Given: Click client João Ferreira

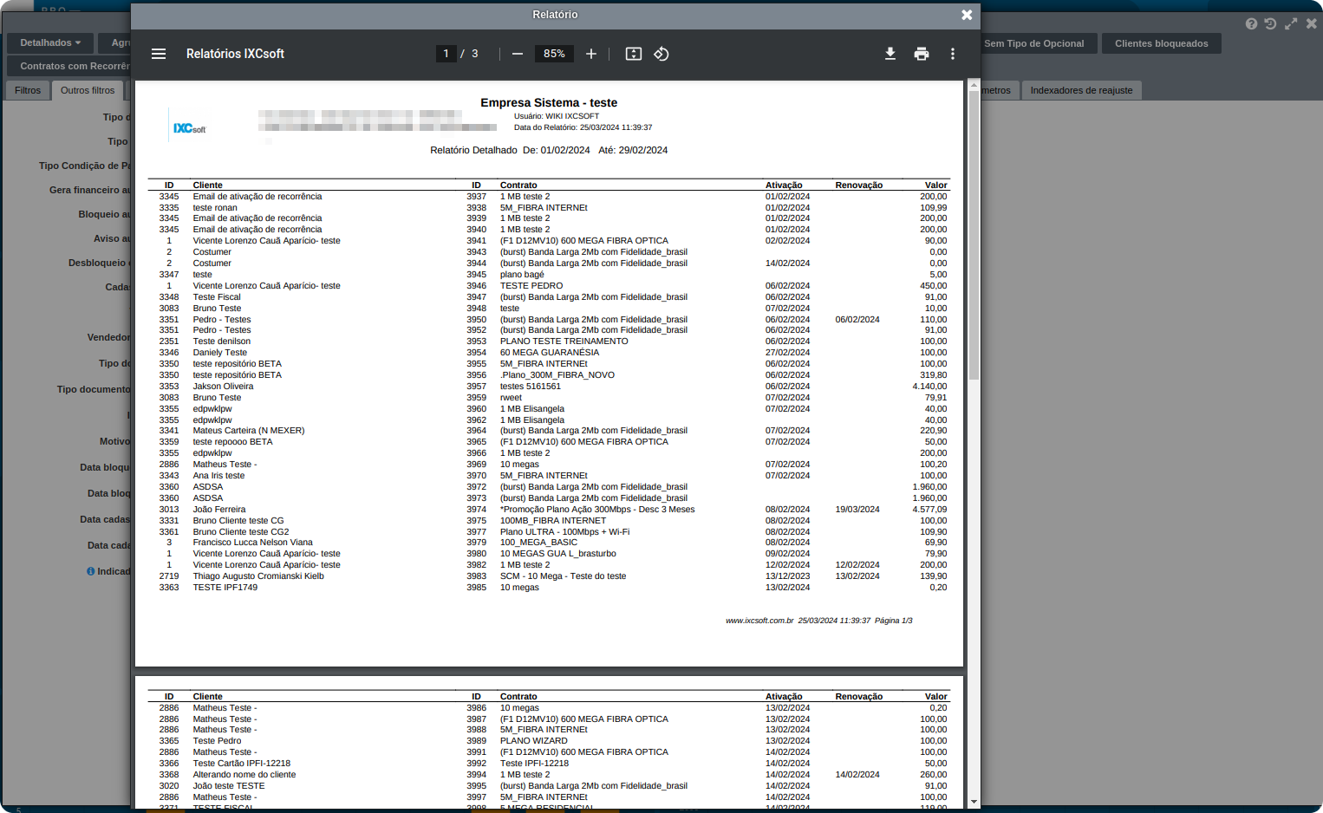Looking at the screenshot, I should click(219, 510).
